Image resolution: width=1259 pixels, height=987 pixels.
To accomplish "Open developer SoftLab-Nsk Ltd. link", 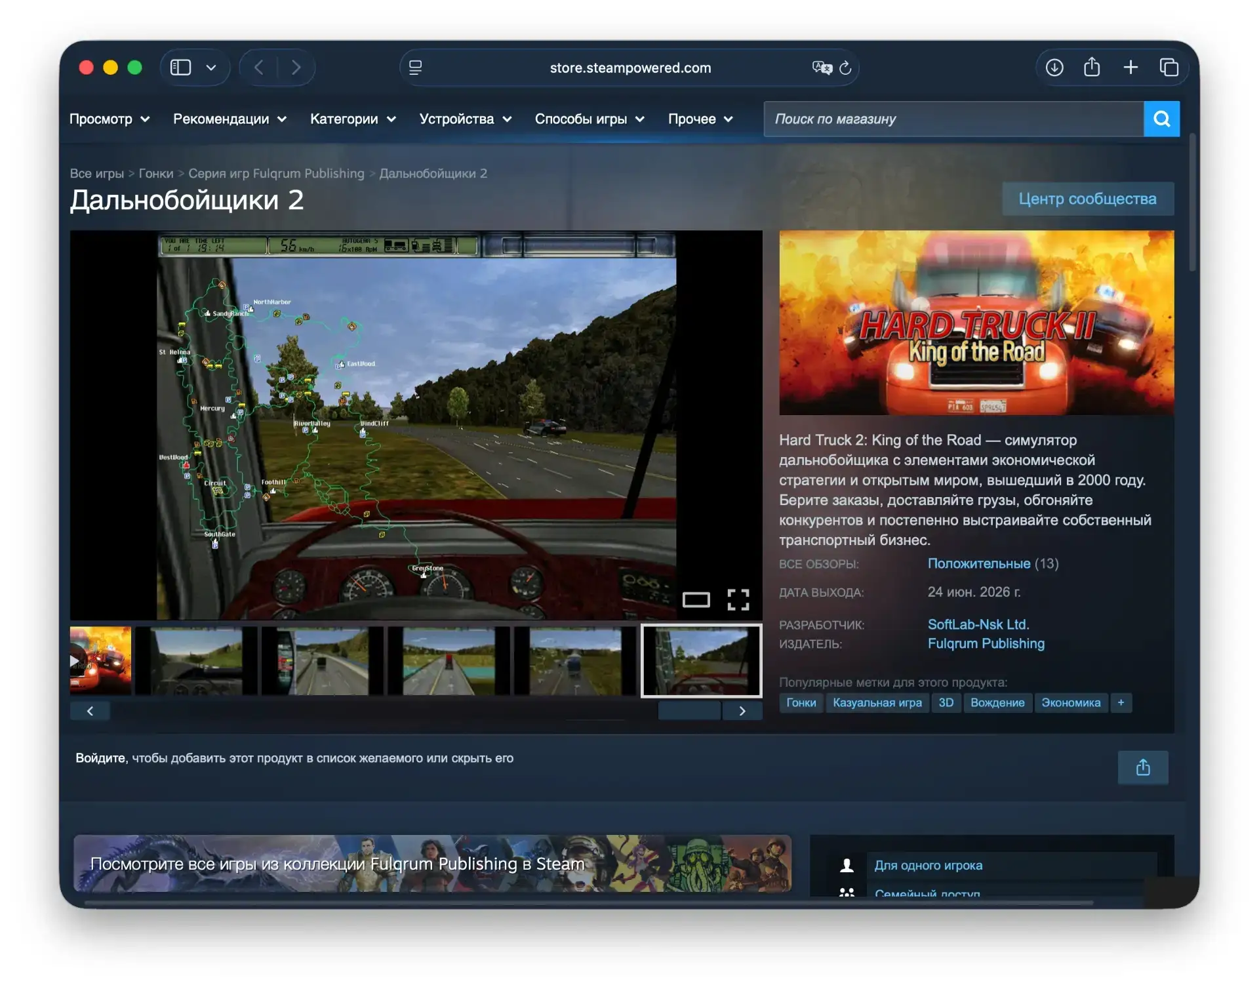I will (x=978, y=624).
